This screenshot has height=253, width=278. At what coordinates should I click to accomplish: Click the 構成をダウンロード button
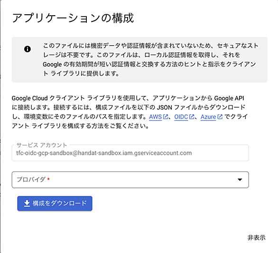(55, 203)
